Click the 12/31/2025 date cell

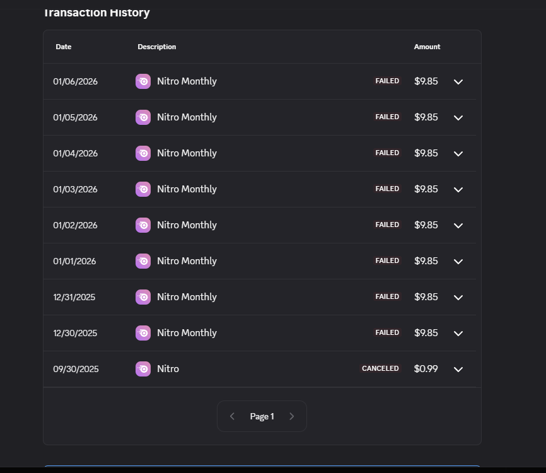74,297
